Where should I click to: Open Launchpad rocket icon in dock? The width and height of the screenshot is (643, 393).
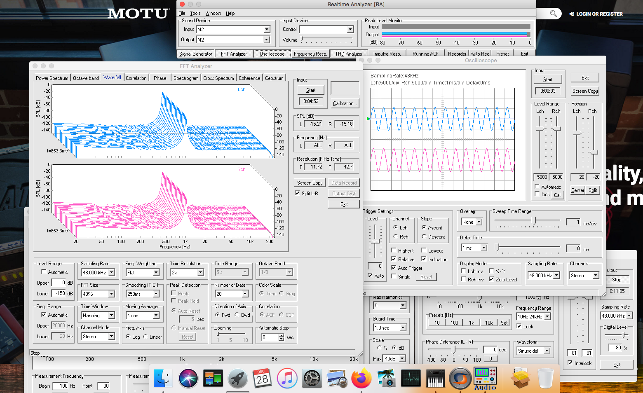coord(237,378)
